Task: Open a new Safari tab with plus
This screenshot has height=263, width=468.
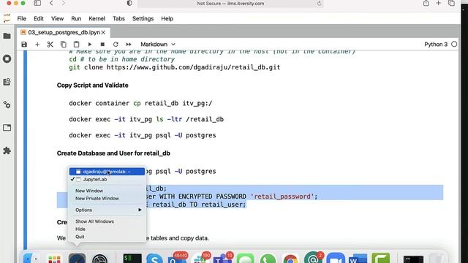Action: 439,3
